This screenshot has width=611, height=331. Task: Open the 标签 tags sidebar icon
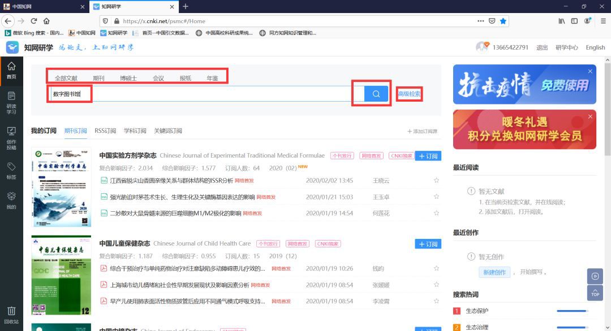11,170
